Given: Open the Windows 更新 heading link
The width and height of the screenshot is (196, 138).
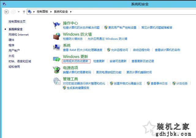Looking at the screenshot, I should tap(76, 56).
